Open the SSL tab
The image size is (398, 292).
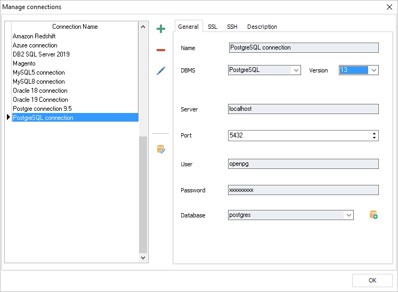213,27
